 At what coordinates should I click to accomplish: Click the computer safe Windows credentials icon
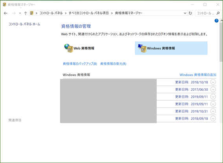pos(142,48)
